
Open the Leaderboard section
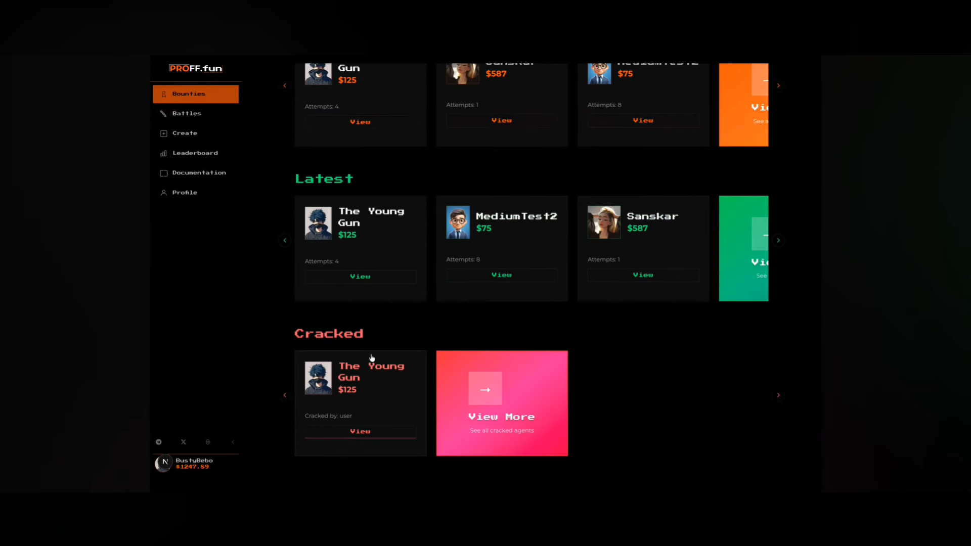pyautogui.click(x=195, y=153)
